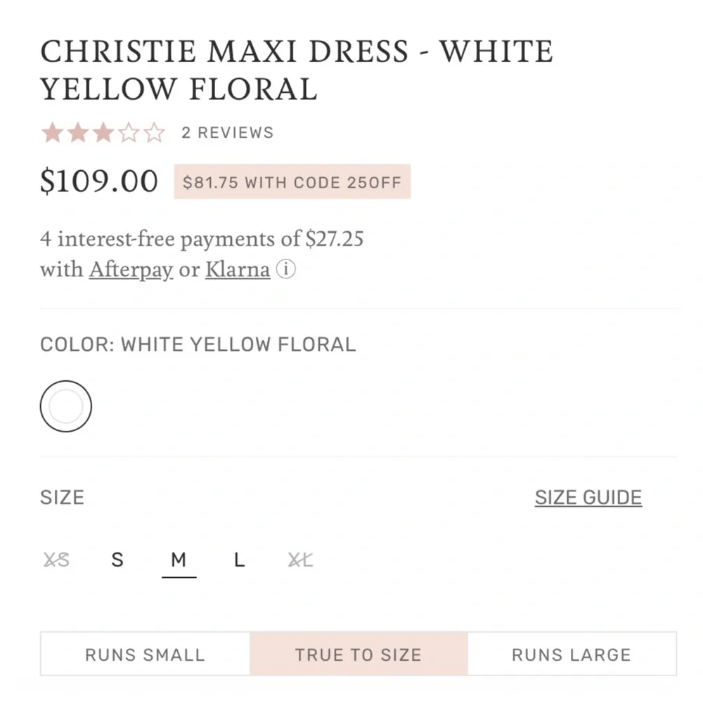Select the TRUE TO SIZE fit option
703x703 pixels.
coord(359,654)
